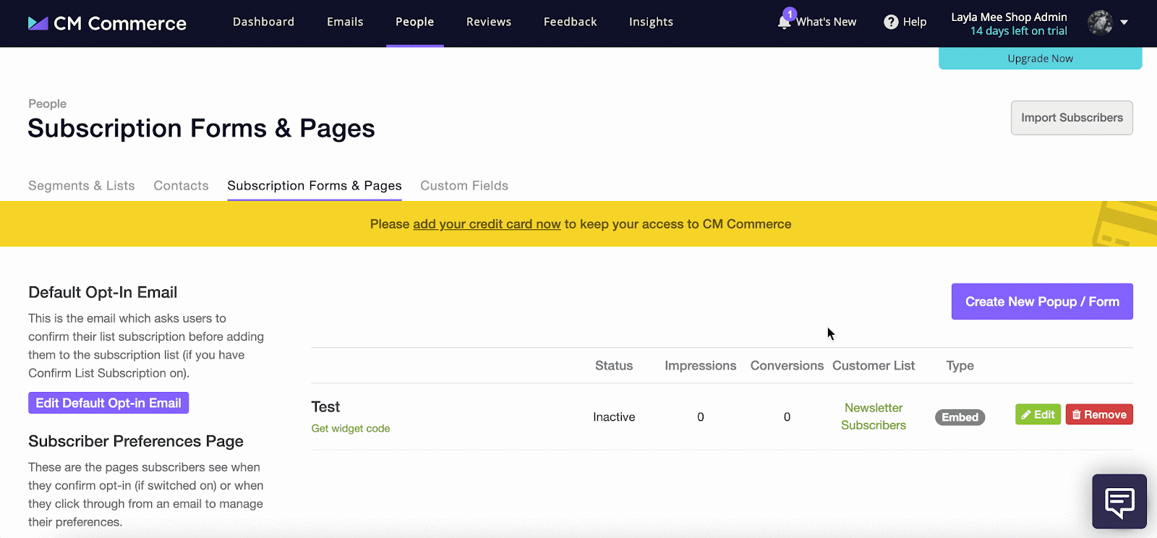Viewport: 1157px width, 538px height.
Task: Navigate to Insights
Action: [x=651, y=22]
